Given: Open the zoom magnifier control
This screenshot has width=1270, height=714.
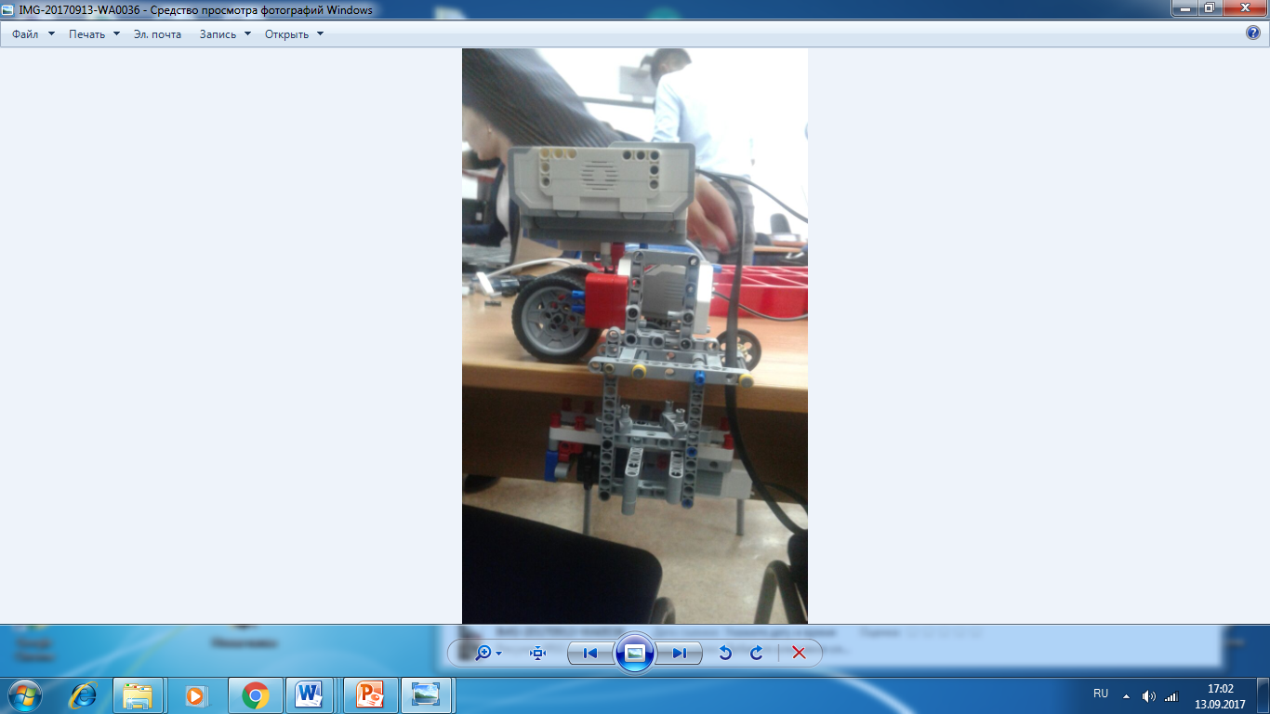Looking at the screenshot, I should tap(483, 653).
